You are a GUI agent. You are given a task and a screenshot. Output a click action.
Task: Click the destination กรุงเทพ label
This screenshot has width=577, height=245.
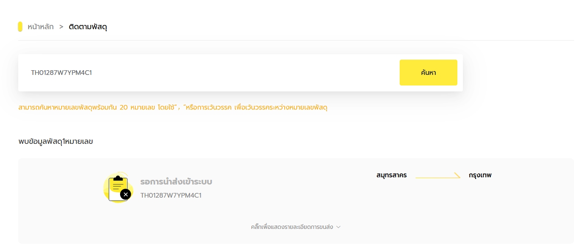480,175
